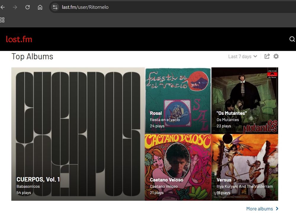Open the Illya Kuryaki And The Valderram artist link
The height and width of the screenshot is (213, 296).
(245, 186)
